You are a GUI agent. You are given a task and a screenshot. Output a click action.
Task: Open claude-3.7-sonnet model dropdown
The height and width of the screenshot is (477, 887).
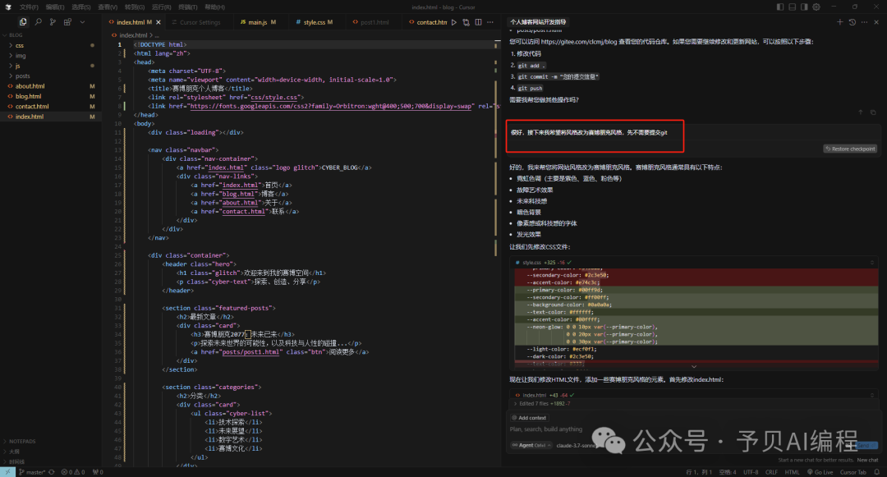click(x=577, y=445)
